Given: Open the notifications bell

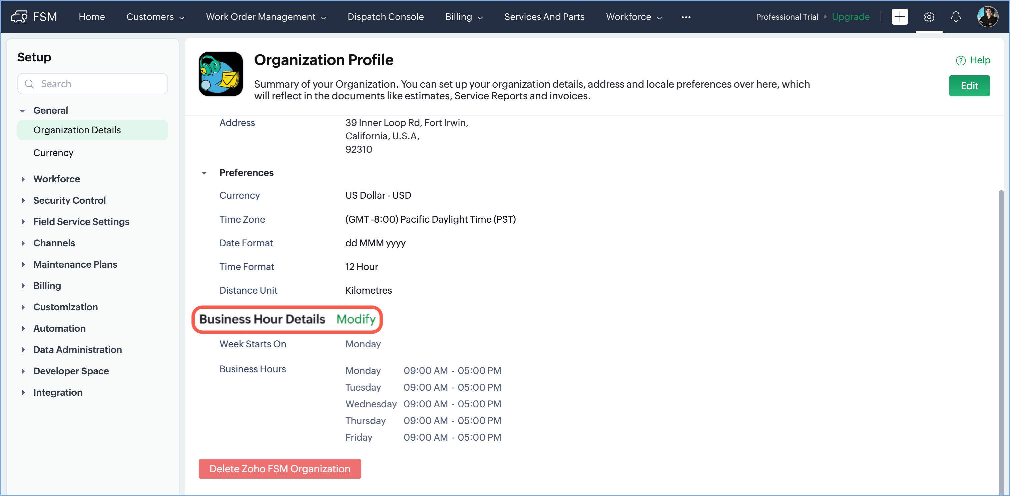Looking at the screenshot, I should pyautogui.click(x=956, y=17).
